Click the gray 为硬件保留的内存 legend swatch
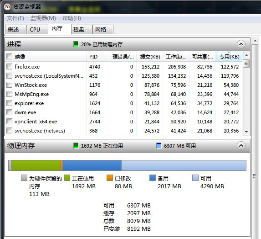This screenshot has width=261, height=239. point(24,178)
